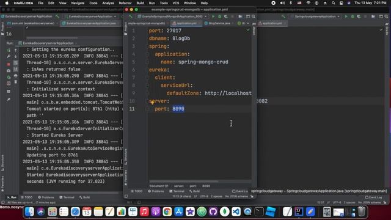Select the application.yml tab in front window
391x220 pixels.
(186, 23)
